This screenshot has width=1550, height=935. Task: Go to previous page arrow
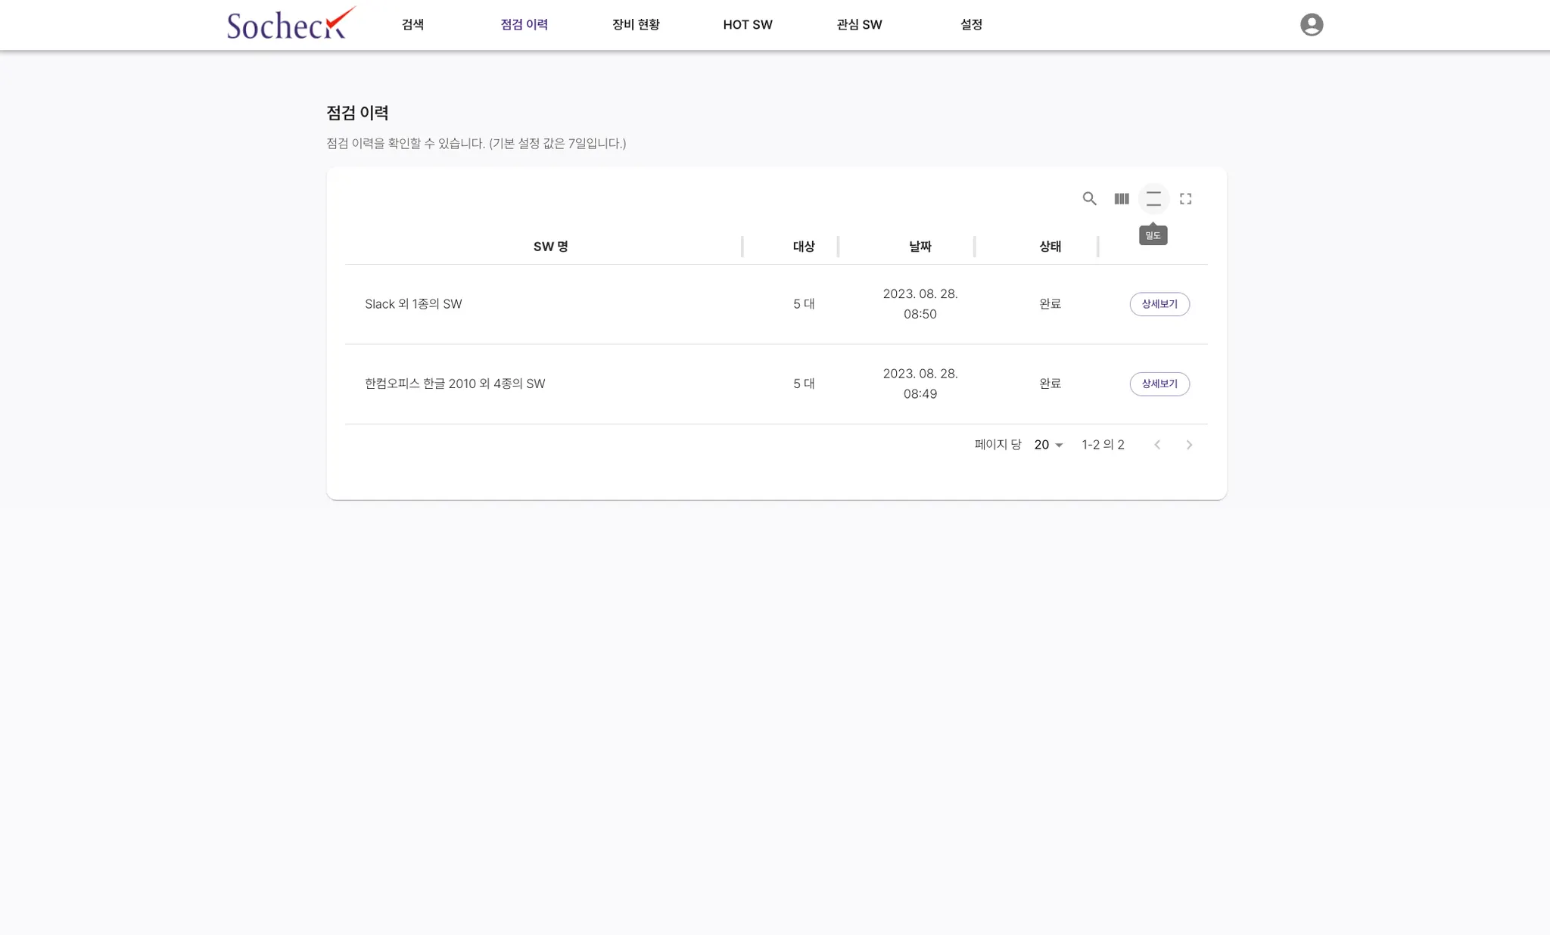pyautogui.click(x=1157, y=445)
